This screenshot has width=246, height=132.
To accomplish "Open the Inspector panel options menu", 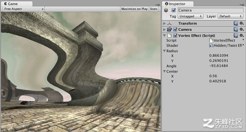I will click(x=242, y=5).
